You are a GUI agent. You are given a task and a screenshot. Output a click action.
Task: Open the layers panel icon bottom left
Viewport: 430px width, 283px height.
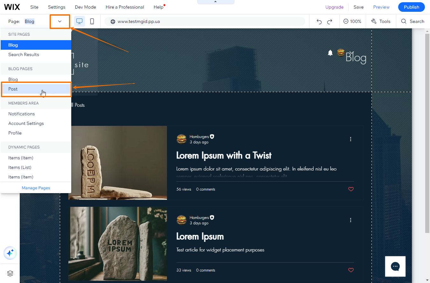(10, 273)
